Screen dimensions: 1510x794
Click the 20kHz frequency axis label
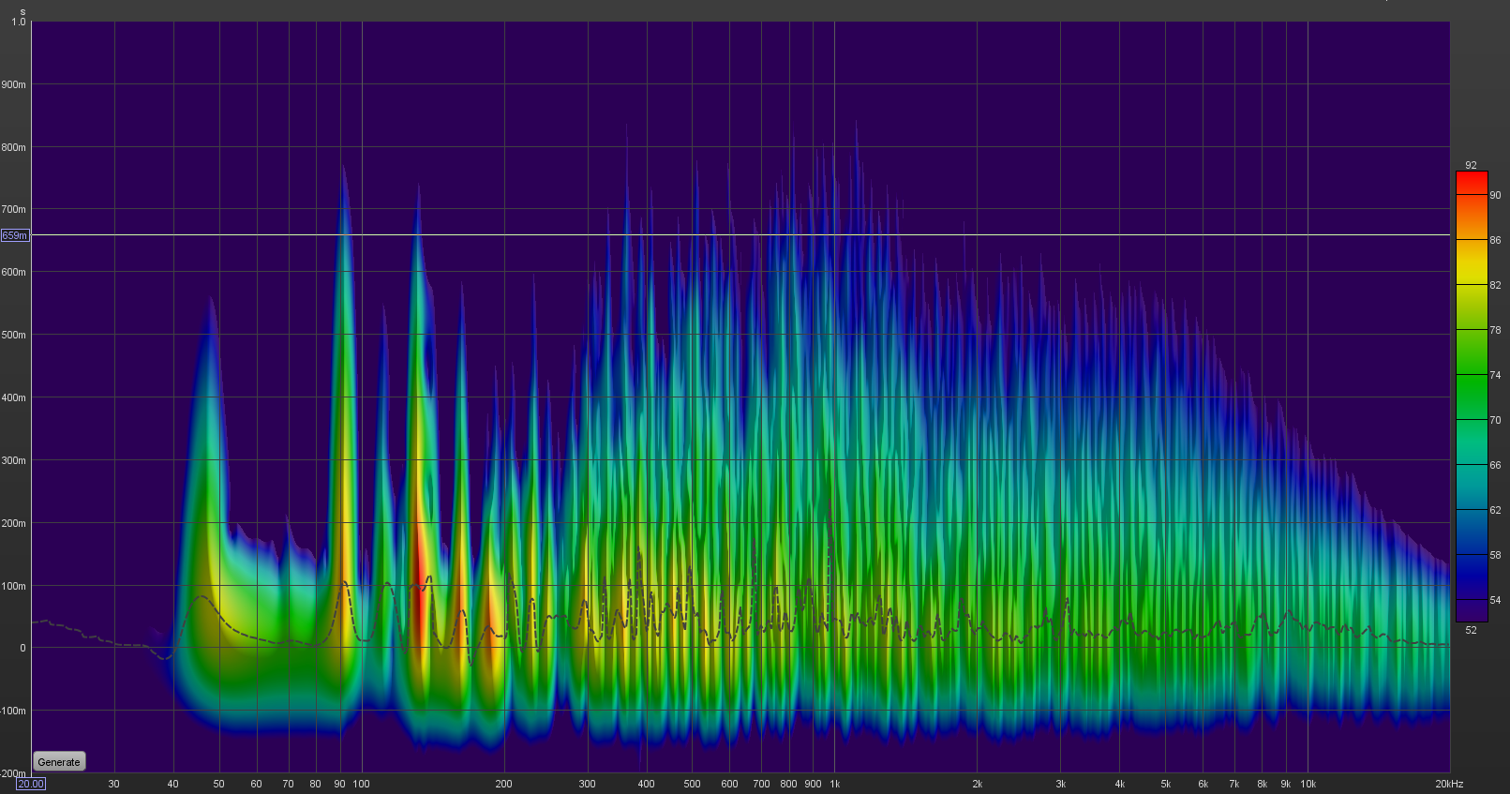[1449, 784]
